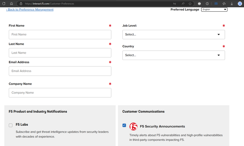Screen dimensions: 244x146
Task: Click the Email Address field
Action: point(60,71)
